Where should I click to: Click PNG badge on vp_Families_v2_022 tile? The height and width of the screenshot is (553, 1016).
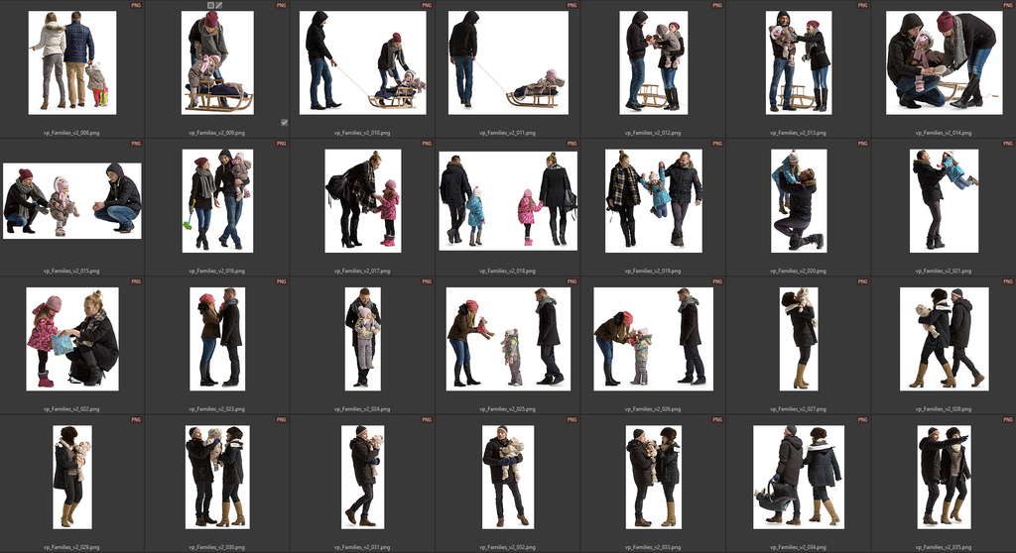pos(136,282)
